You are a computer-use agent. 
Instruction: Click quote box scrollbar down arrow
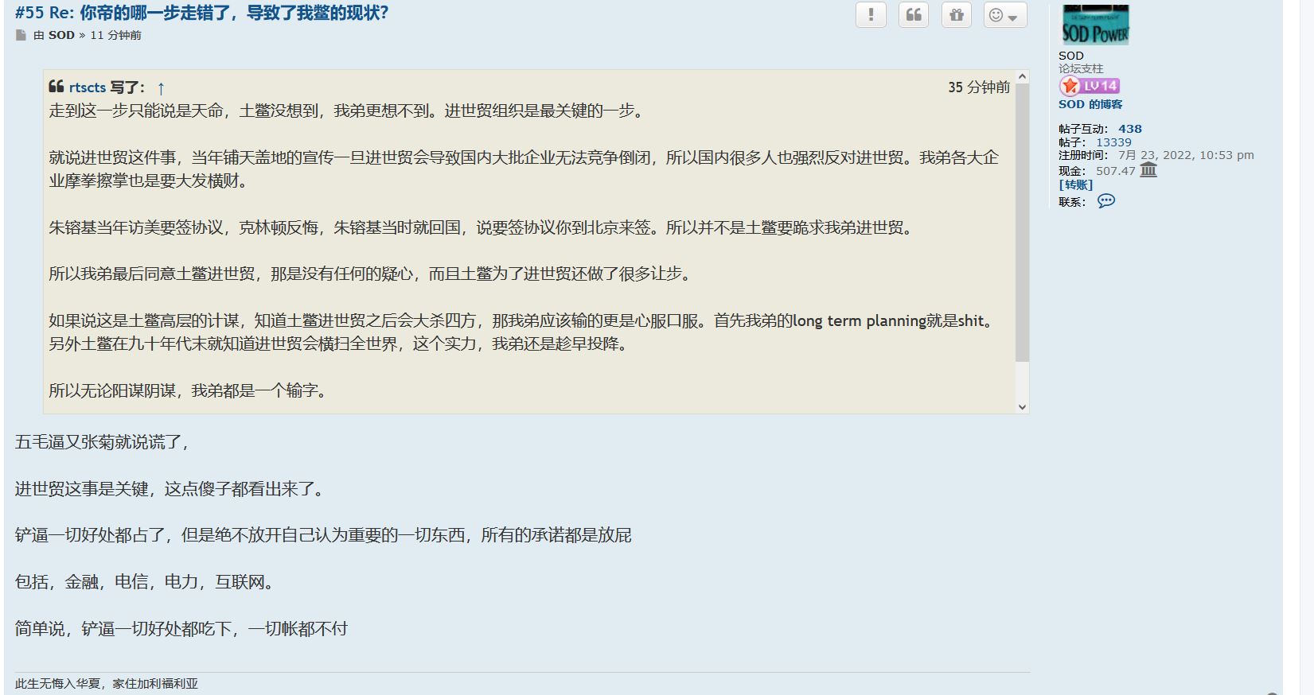(1022, 406)
